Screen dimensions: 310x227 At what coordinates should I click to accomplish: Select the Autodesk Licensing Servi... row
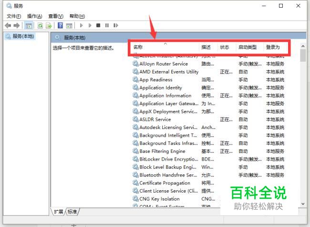[209, 128]
